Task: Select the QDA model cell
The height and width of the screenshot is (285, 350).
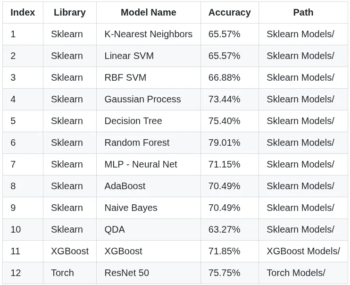Action: tap(115, 229)
